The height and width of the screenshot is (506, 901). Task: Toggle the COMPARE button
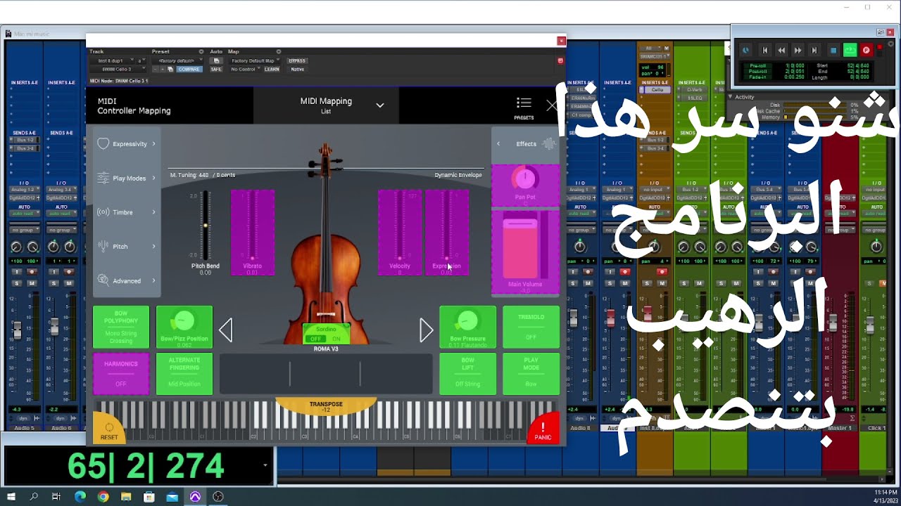coord(189,70)
